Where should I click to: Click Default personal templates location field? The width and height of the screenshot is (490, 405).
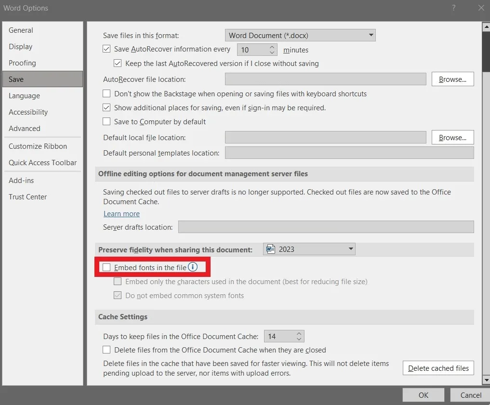tap(349, 153)
